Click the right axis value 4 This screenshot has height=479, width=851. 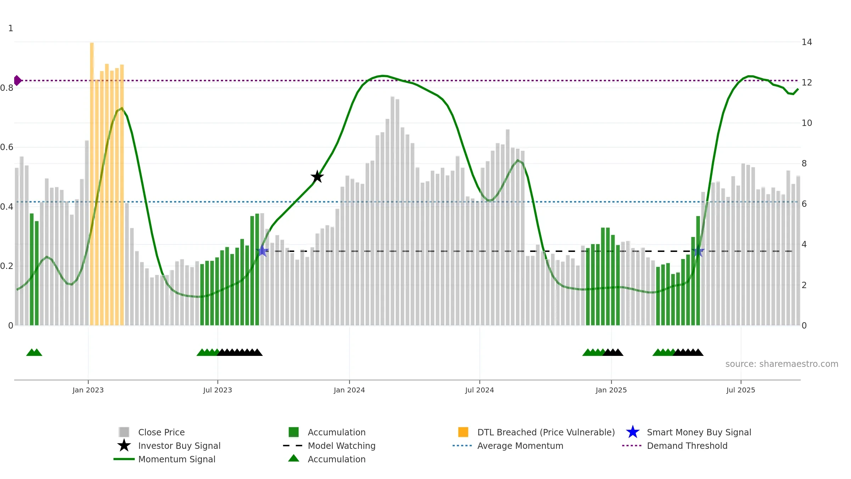pyautogui.click(x=804, y=244)
